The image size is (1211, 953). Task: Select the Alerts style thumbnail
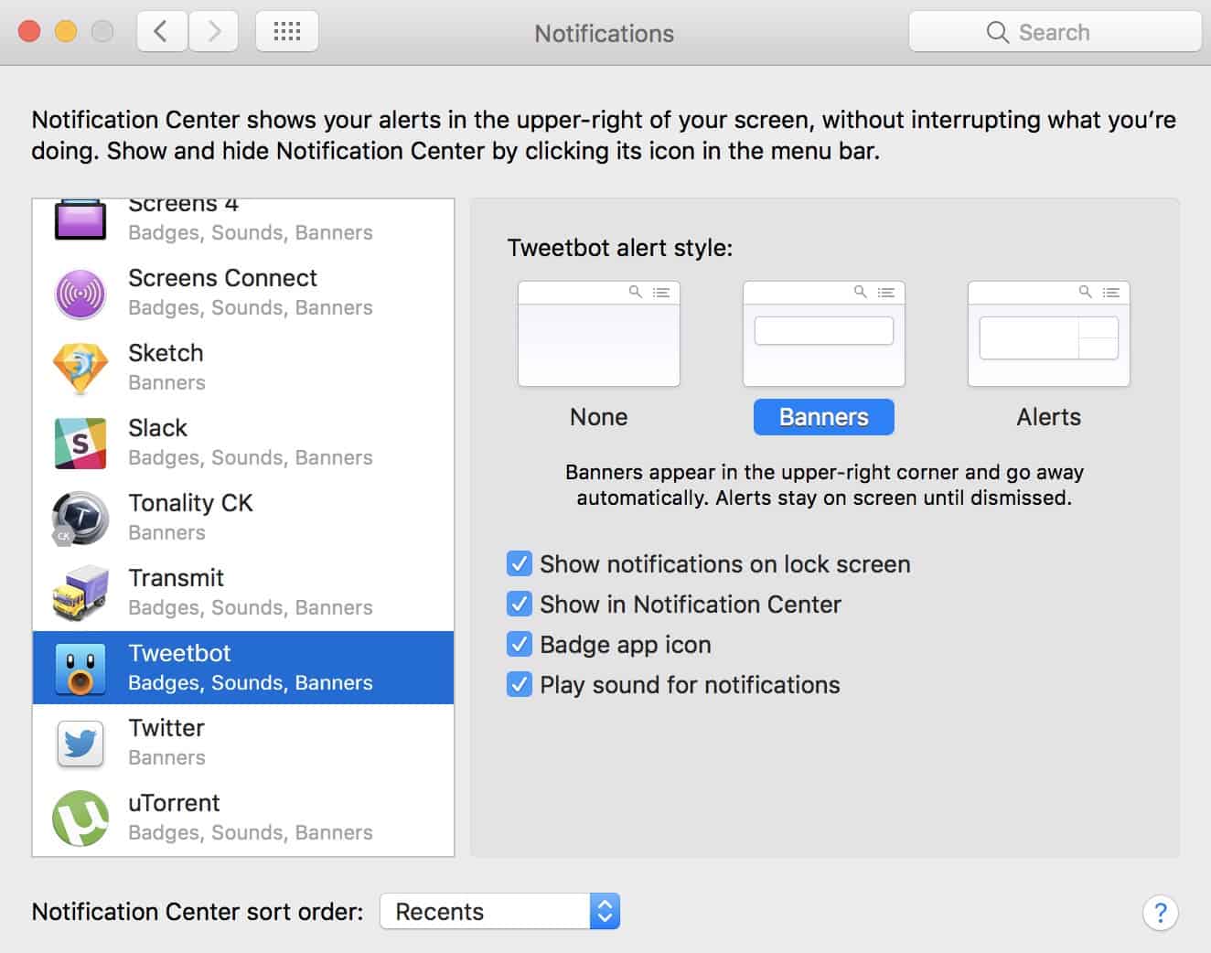(x=1049, y=334)
